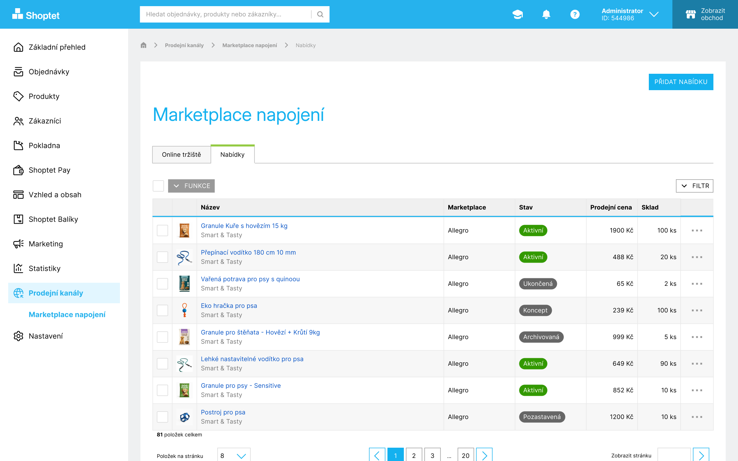Check the select-all checkbox above the table
Screen dimensions: 738x461
click(x=158, y=186)
